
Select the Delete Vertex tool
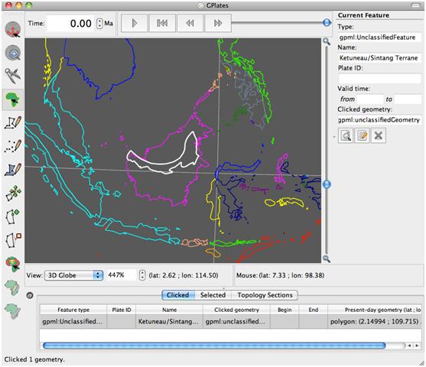coord(13,240)
